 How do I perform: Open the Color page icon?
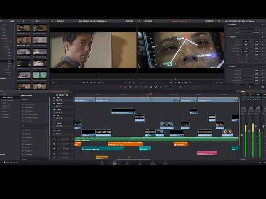140,163
